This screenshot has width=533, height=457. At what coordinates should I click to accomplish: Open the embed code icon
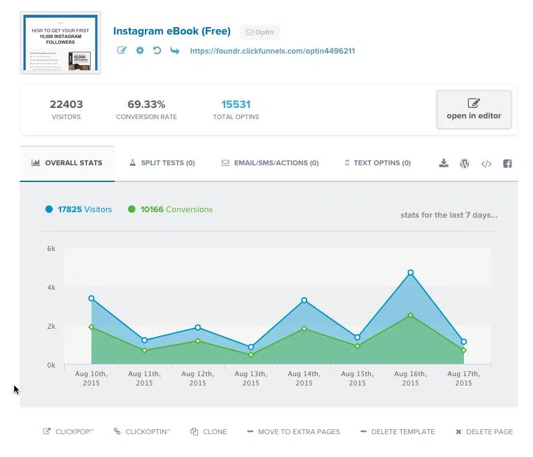click(486, 164)
